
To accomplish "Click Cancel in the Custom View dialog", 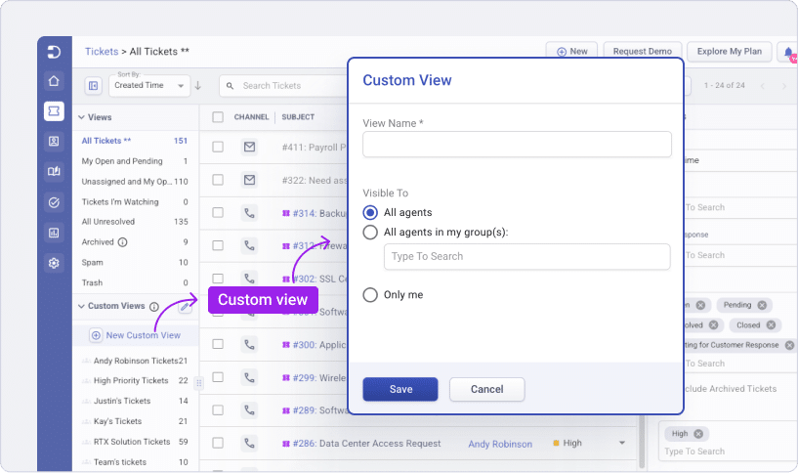I will tap(487, 390).
